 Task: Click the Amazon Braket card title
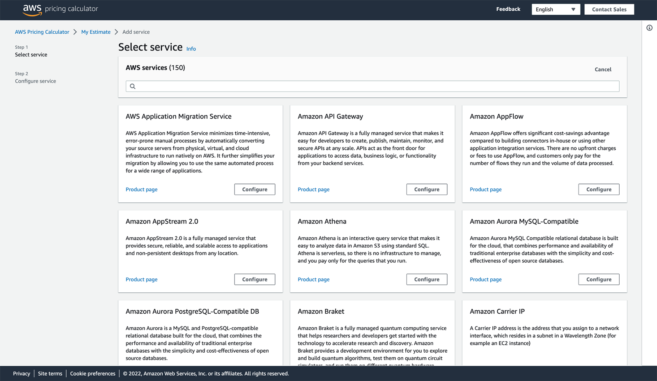pos(321,312)
